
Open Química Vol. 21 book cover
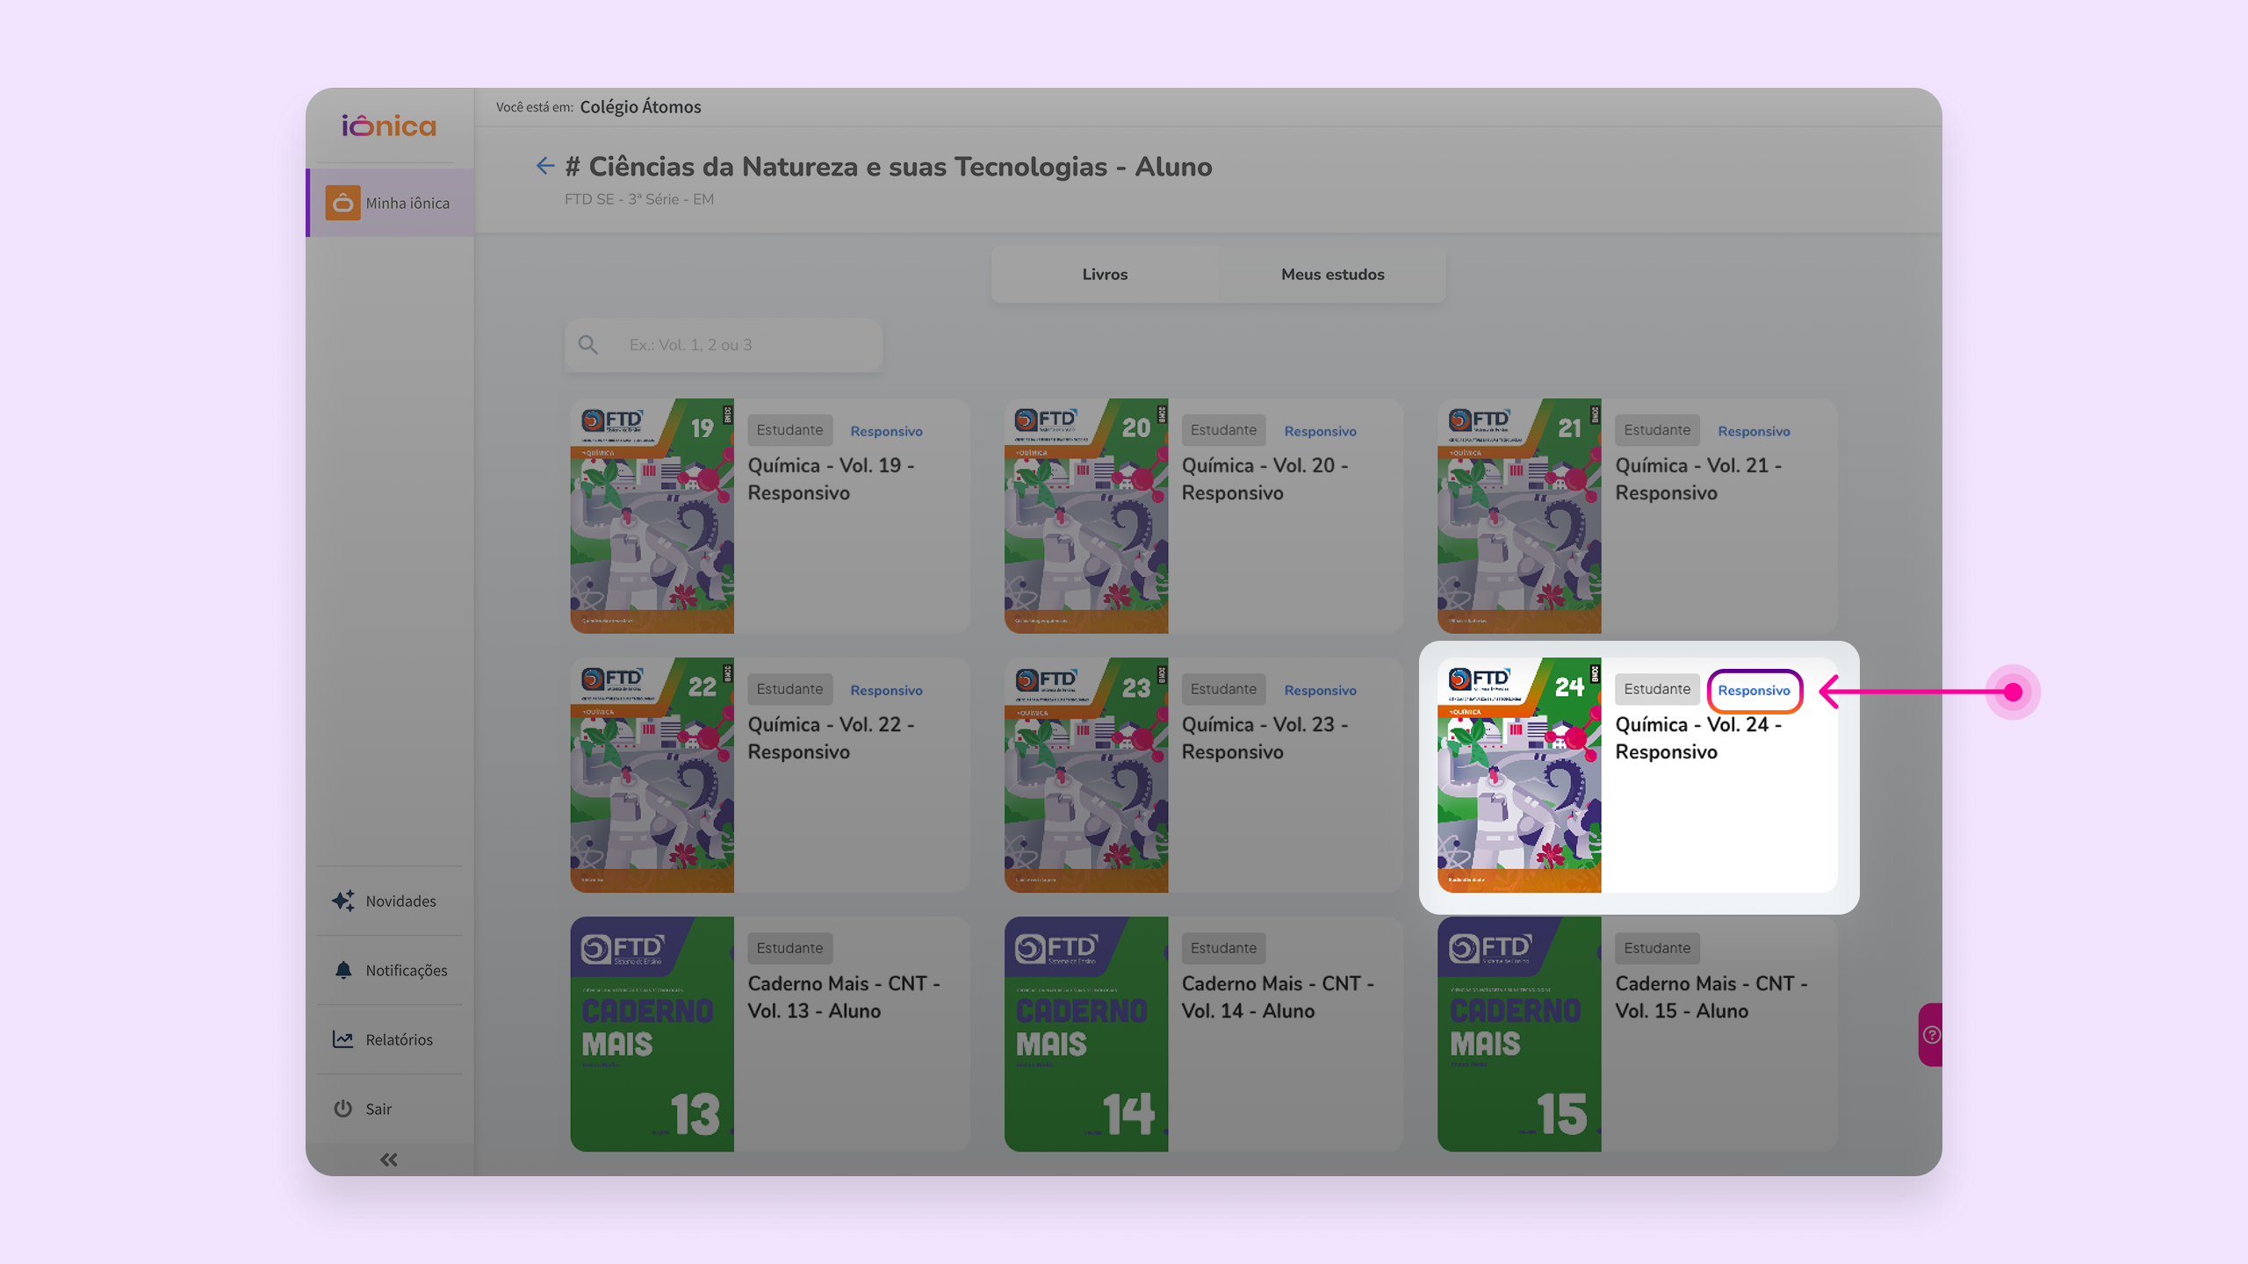[x=1519, y=516]
